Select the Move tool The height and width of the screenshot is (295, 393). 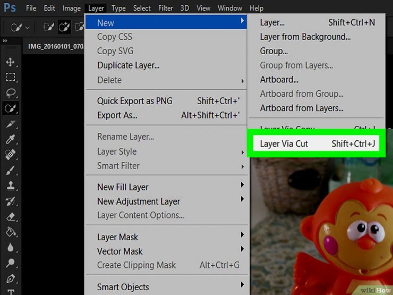(x=10, y=62)
